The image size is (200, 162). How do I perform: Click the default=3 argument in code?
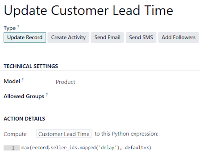click(x=137, y=148)
